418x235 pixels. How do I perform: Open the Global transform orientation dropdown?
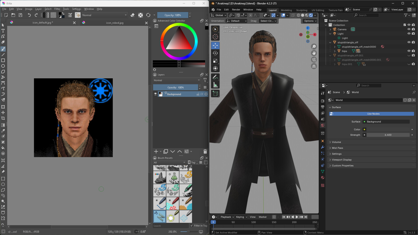click(219, 15)
